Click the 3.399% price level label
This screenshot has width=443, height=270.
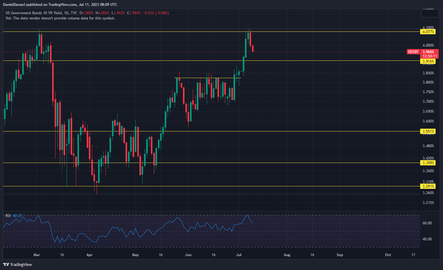(428, 163)
